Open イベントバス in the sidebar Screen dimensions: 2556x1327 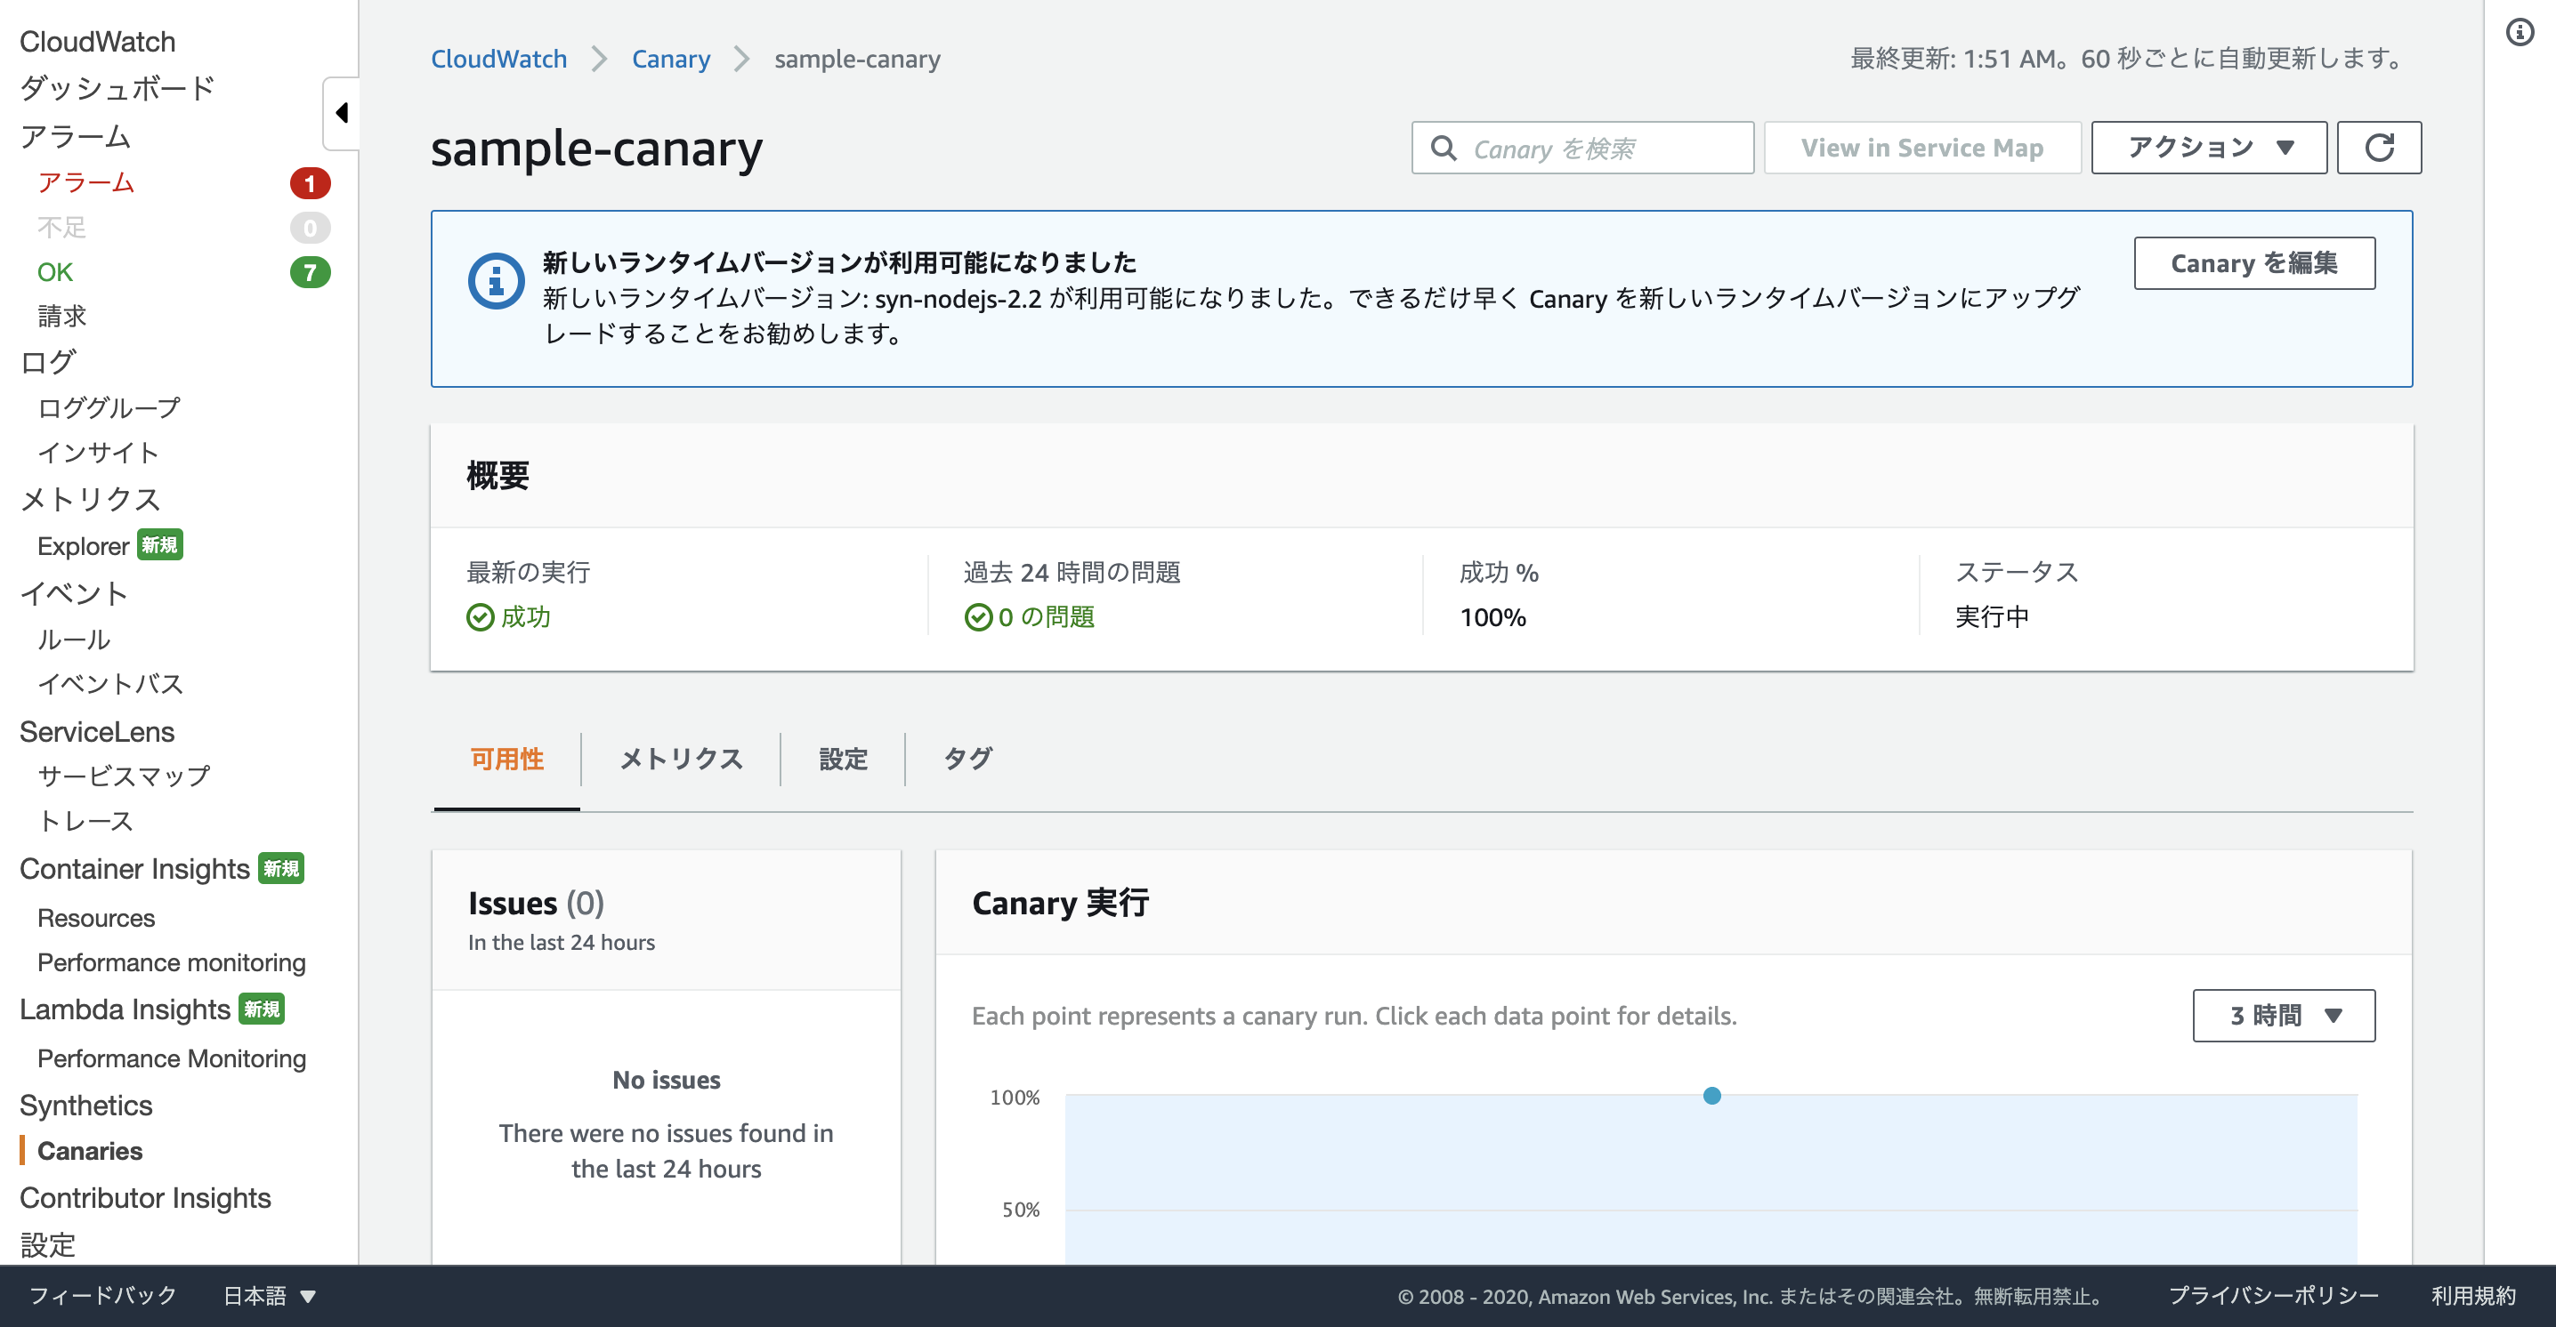[110, 683]
